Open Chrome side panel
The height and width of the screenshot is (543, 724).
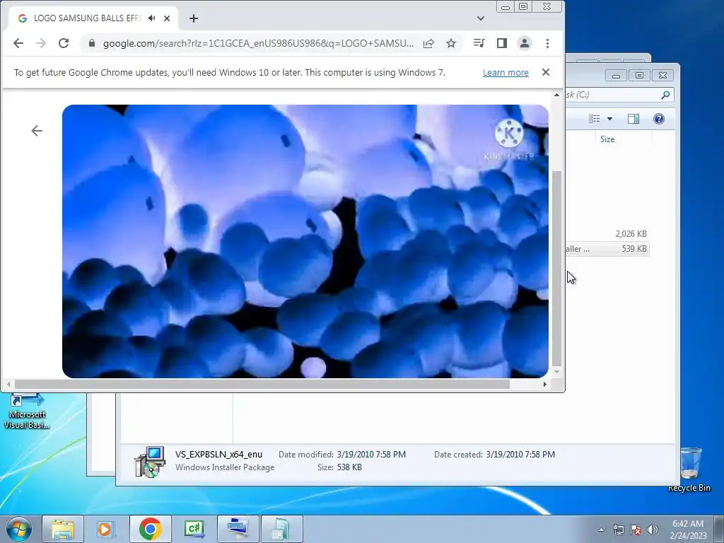(502, 43)
